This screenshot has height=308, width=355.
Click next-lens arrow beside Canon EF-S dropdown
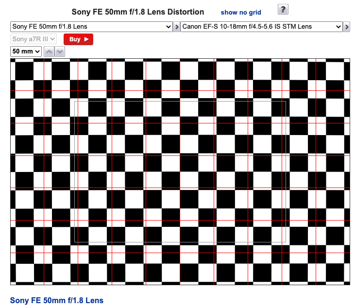tap(346, 27)
